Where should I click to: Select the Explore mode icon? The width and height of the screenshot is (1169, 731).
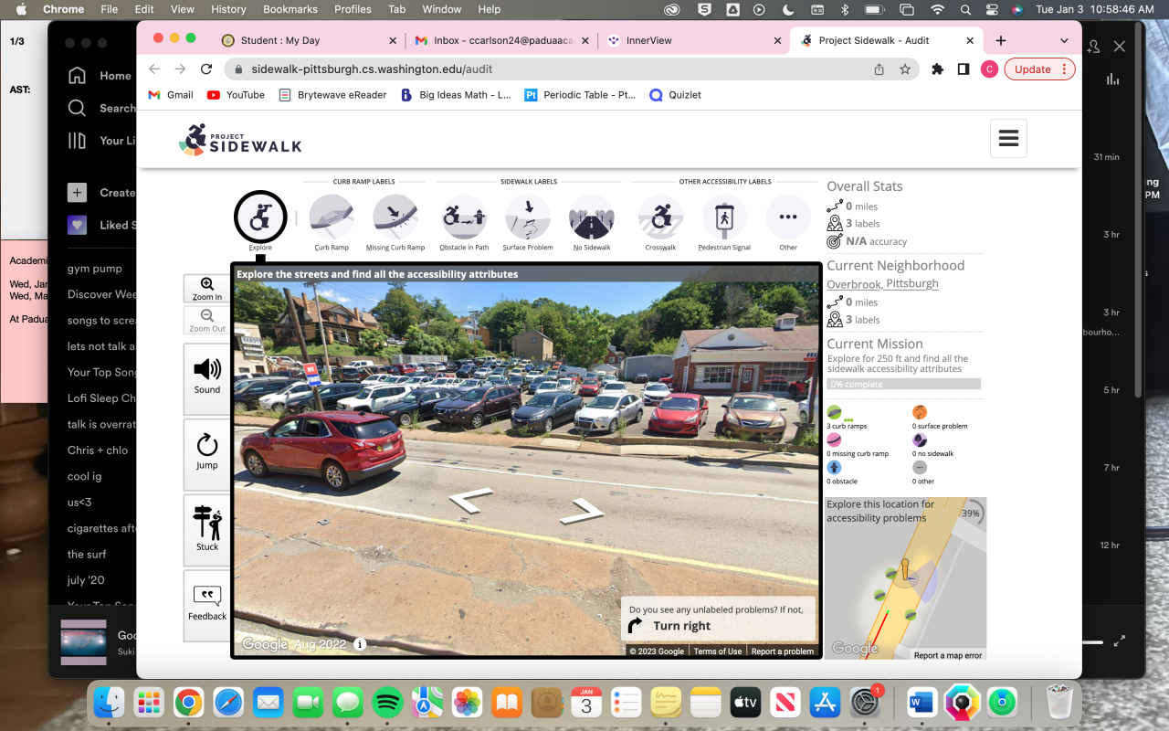tap(260, 217)
